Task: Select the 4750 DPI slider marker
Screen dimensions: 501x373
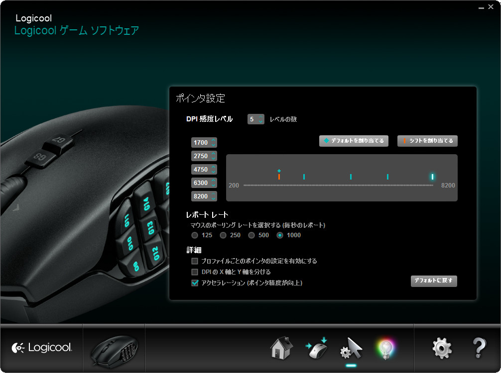Action: pyautogui.click(x=351, y=177)
